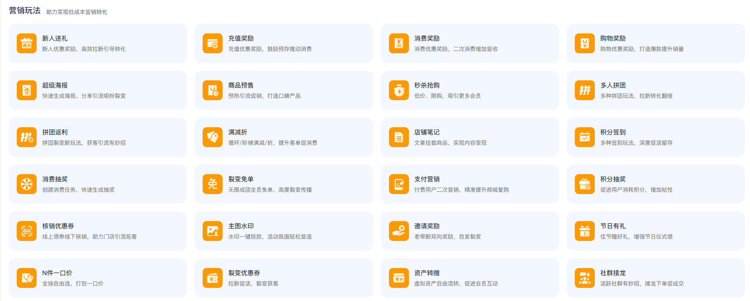Click the 支付营销 card description text

tap(461, 190)
